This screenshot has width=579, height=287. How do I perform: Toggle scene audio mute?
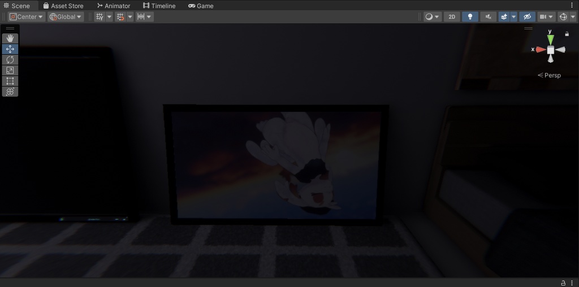point(488,16)
